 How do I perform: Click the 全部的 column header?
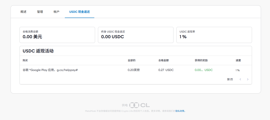(131, 60)
